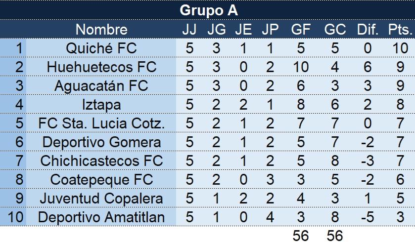The width and height of the screenshot is (415, 242).
Task: Select the Juventud Copalera cell
Action: [x=101, y=199]
